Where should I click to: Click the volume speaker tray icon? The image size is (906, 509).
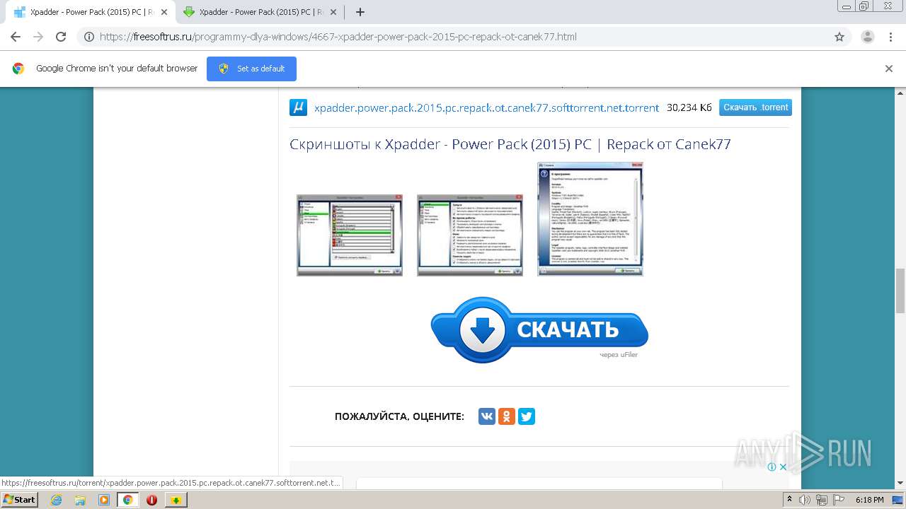coord(805,500)
